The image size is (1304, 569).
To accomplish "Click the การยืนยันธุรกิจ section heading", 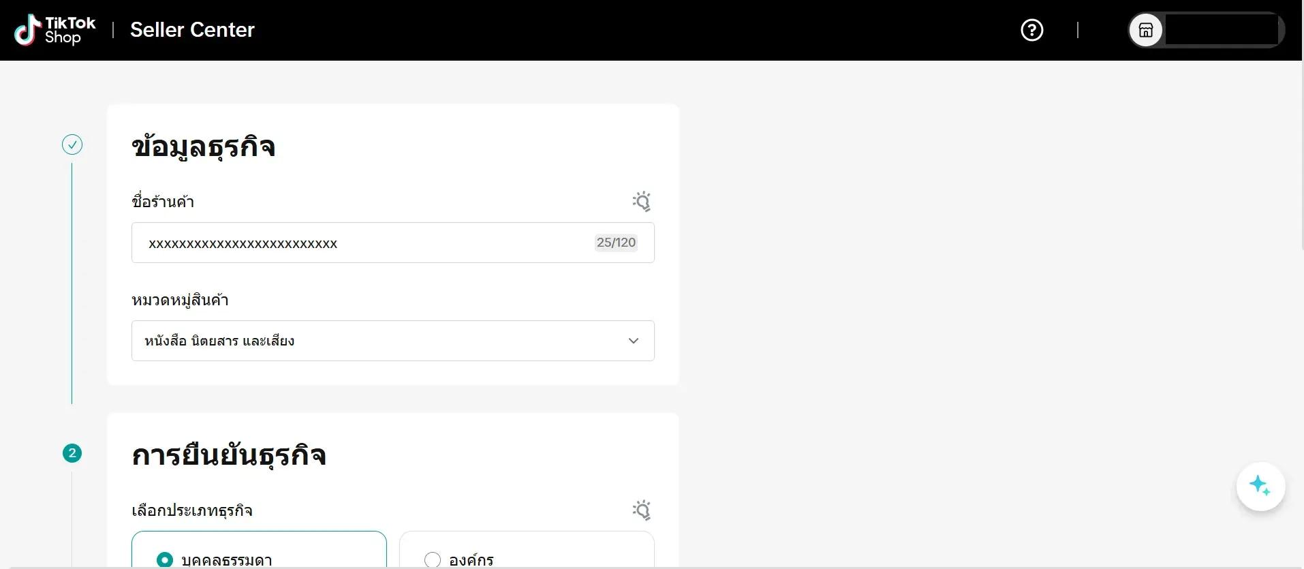I will [229, 455].
